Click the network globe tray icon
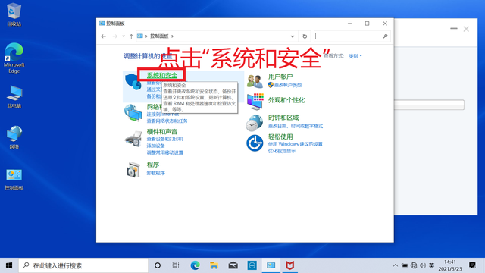The image size is (485, 273). click(414, 265)
